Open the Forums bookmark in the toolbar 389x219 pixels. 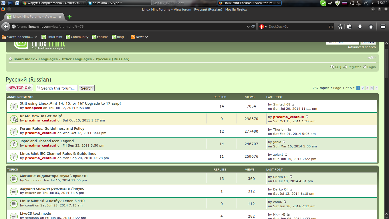pyautogui.click(x=100, y=37)
